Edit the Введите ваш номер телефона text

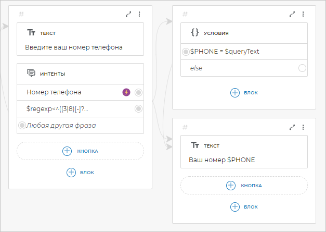pyautogui.click(x=74, y=47)
